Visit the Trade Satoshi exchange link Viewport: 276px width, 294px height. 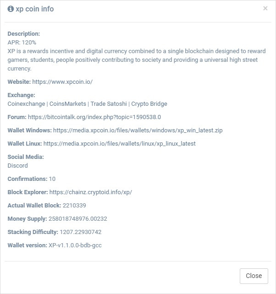(109, 104)
